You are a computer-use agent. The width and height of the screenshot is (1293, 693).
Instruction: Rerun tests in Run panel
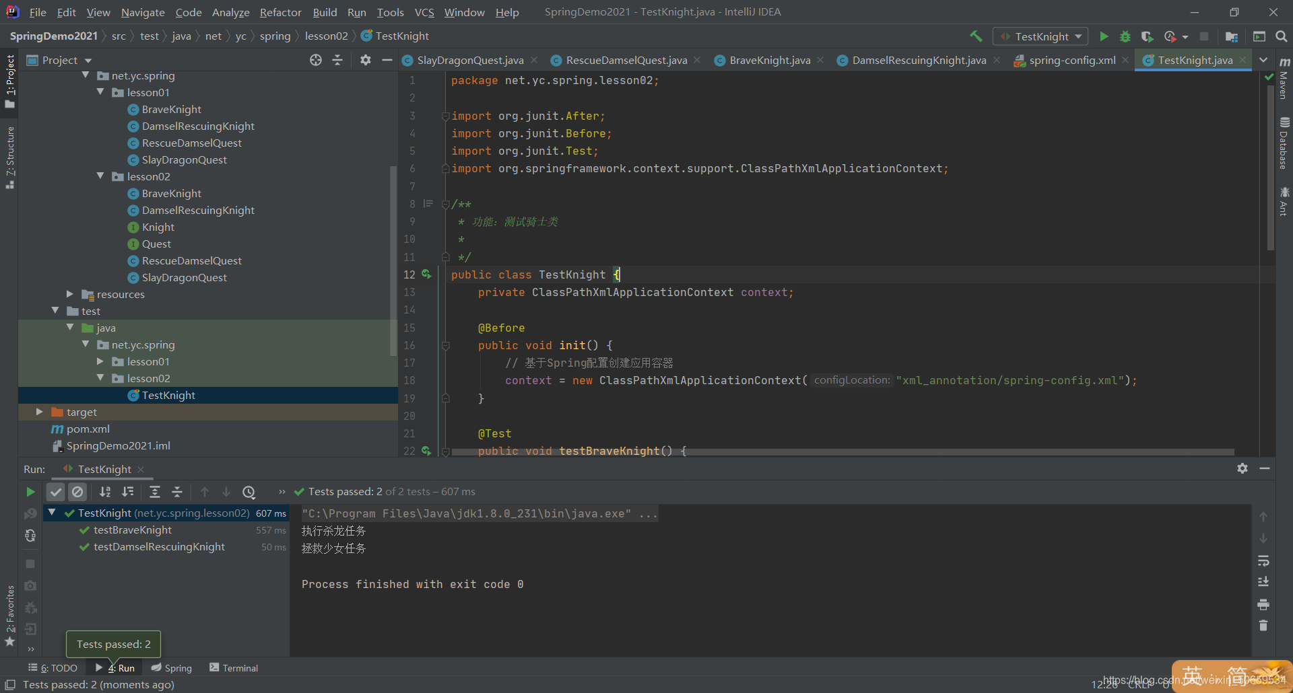pos(30,492)
